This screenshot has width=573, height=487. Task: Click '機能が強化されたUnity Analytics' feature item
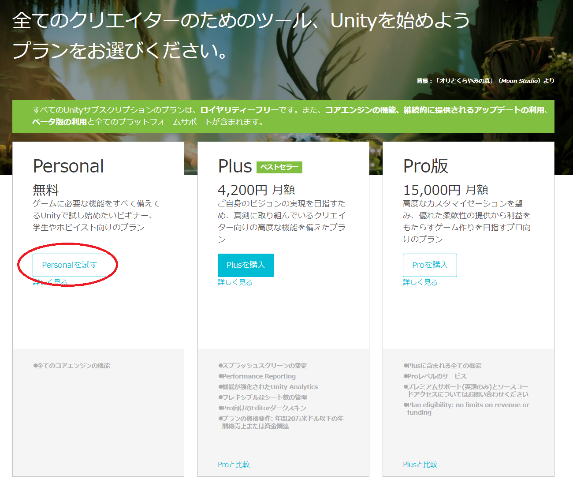click(268, 387)
